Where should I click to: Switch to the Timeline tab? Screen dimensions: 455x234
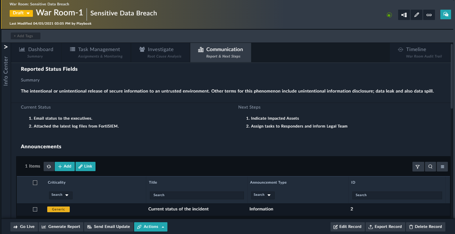click(416, 52)
